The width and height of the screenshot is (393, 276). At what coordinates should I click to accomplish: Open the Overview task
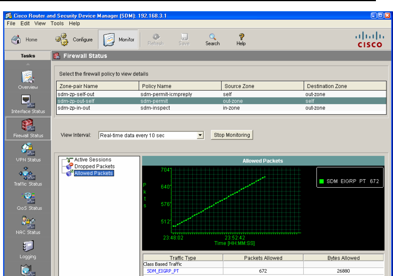click(x=28, y=80)
